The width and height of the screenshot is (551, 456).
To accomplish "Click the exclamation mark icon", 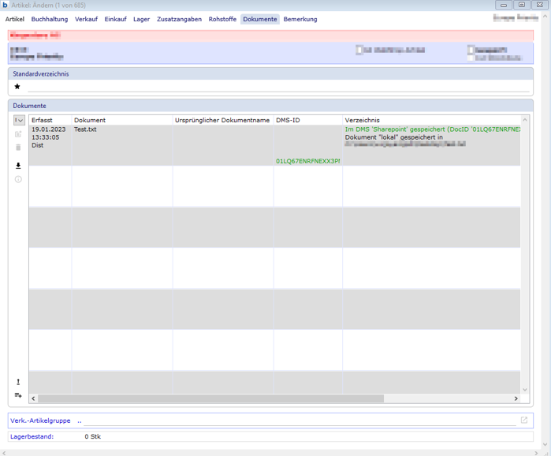I will click(x=18, y=382).
